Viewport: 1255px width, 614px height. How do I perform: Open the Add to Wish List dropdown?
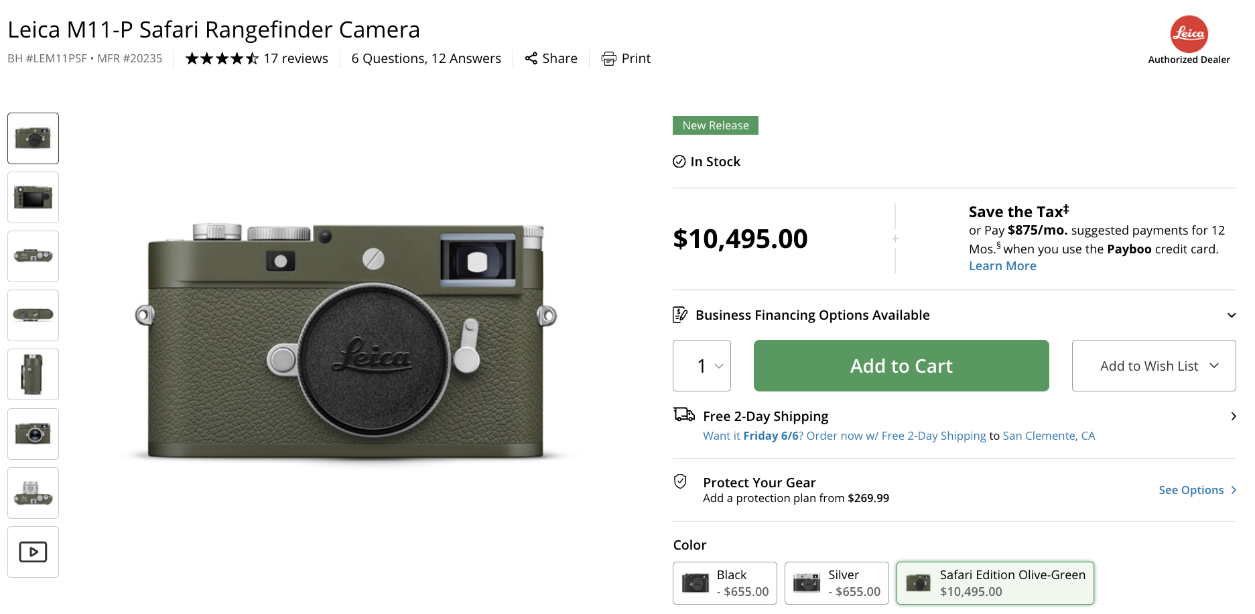coord(1154,365)
